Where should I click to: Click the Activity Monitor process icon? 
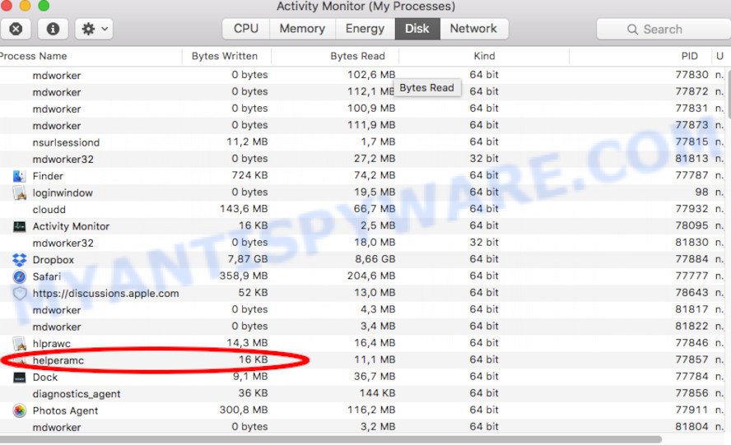[x=19, y=226]
